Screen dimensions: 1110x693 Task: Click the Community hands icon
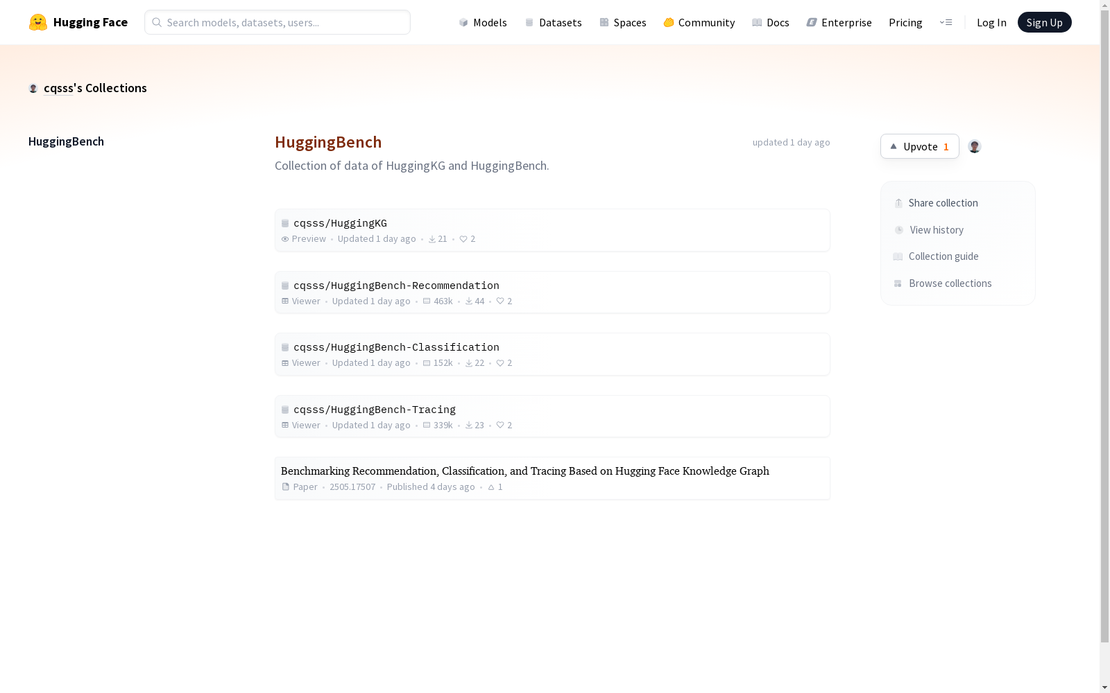(669, 22)
